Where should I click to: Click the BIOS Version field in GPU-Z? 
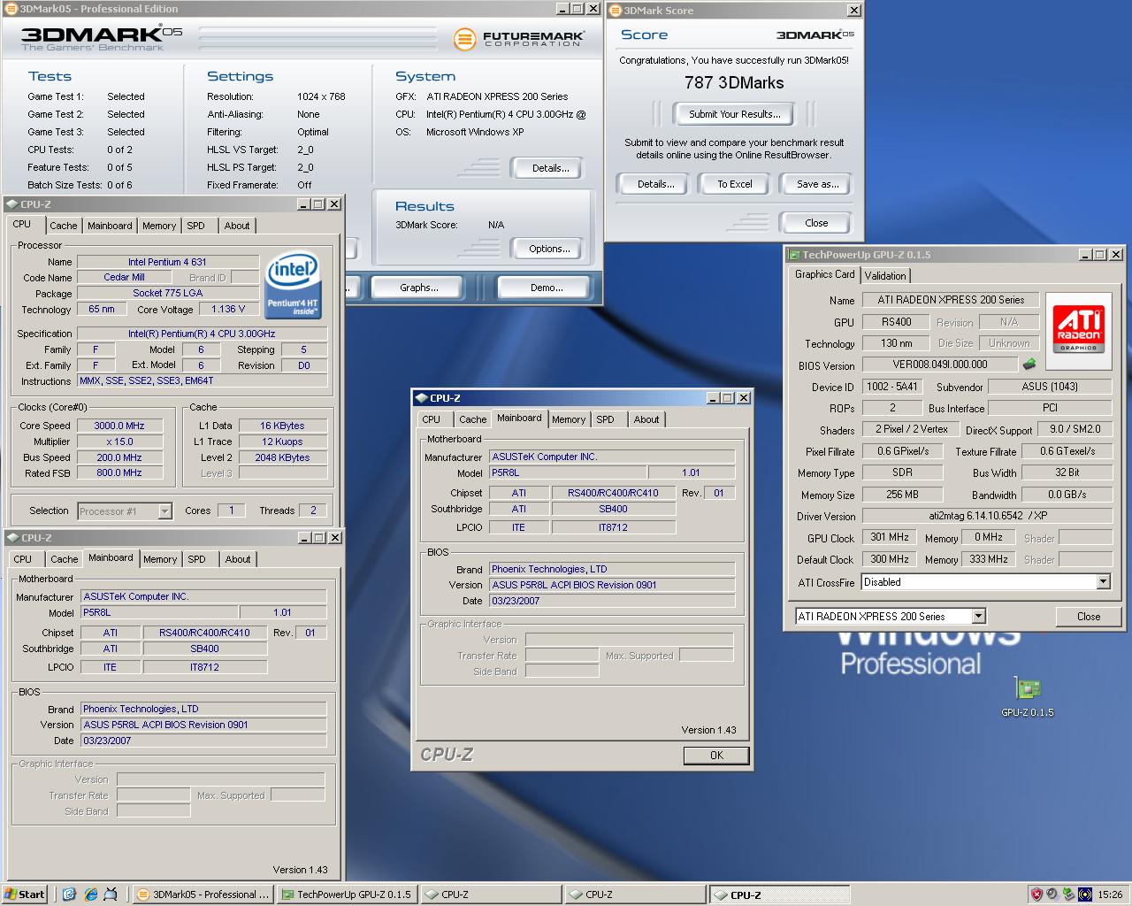pyautogui.click(x=940, y=365)
